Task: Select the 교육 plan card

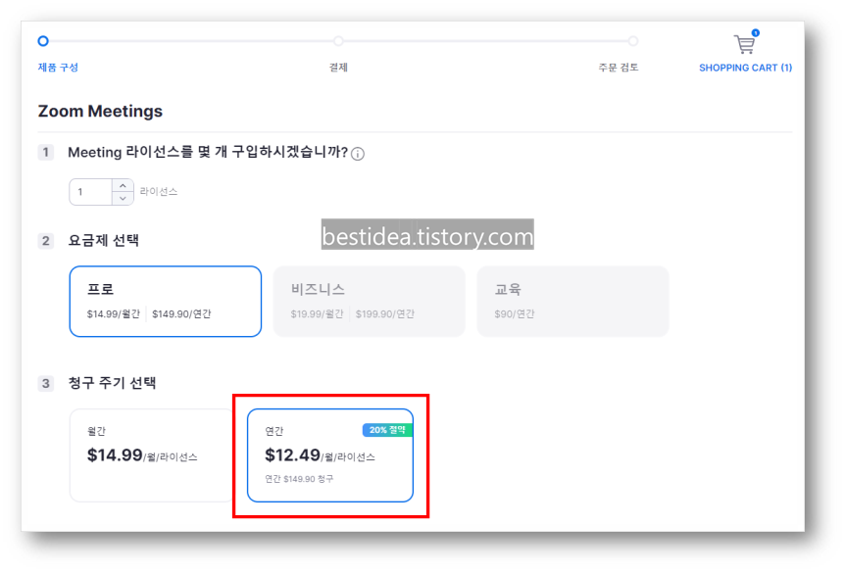Action: 572,302
